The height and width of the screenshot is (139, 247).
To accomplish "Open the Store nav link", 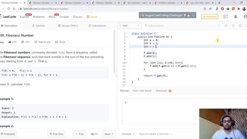I will pyautogui.click(x=92, y=17).
